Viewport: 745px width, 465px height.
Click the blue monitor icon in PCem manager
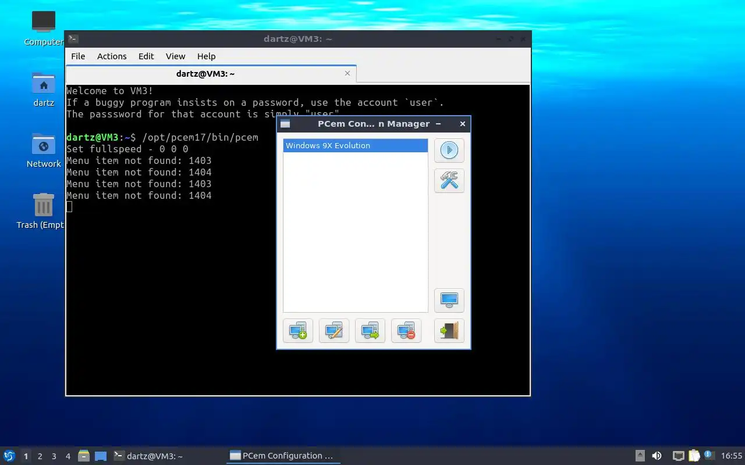[449, 300]
